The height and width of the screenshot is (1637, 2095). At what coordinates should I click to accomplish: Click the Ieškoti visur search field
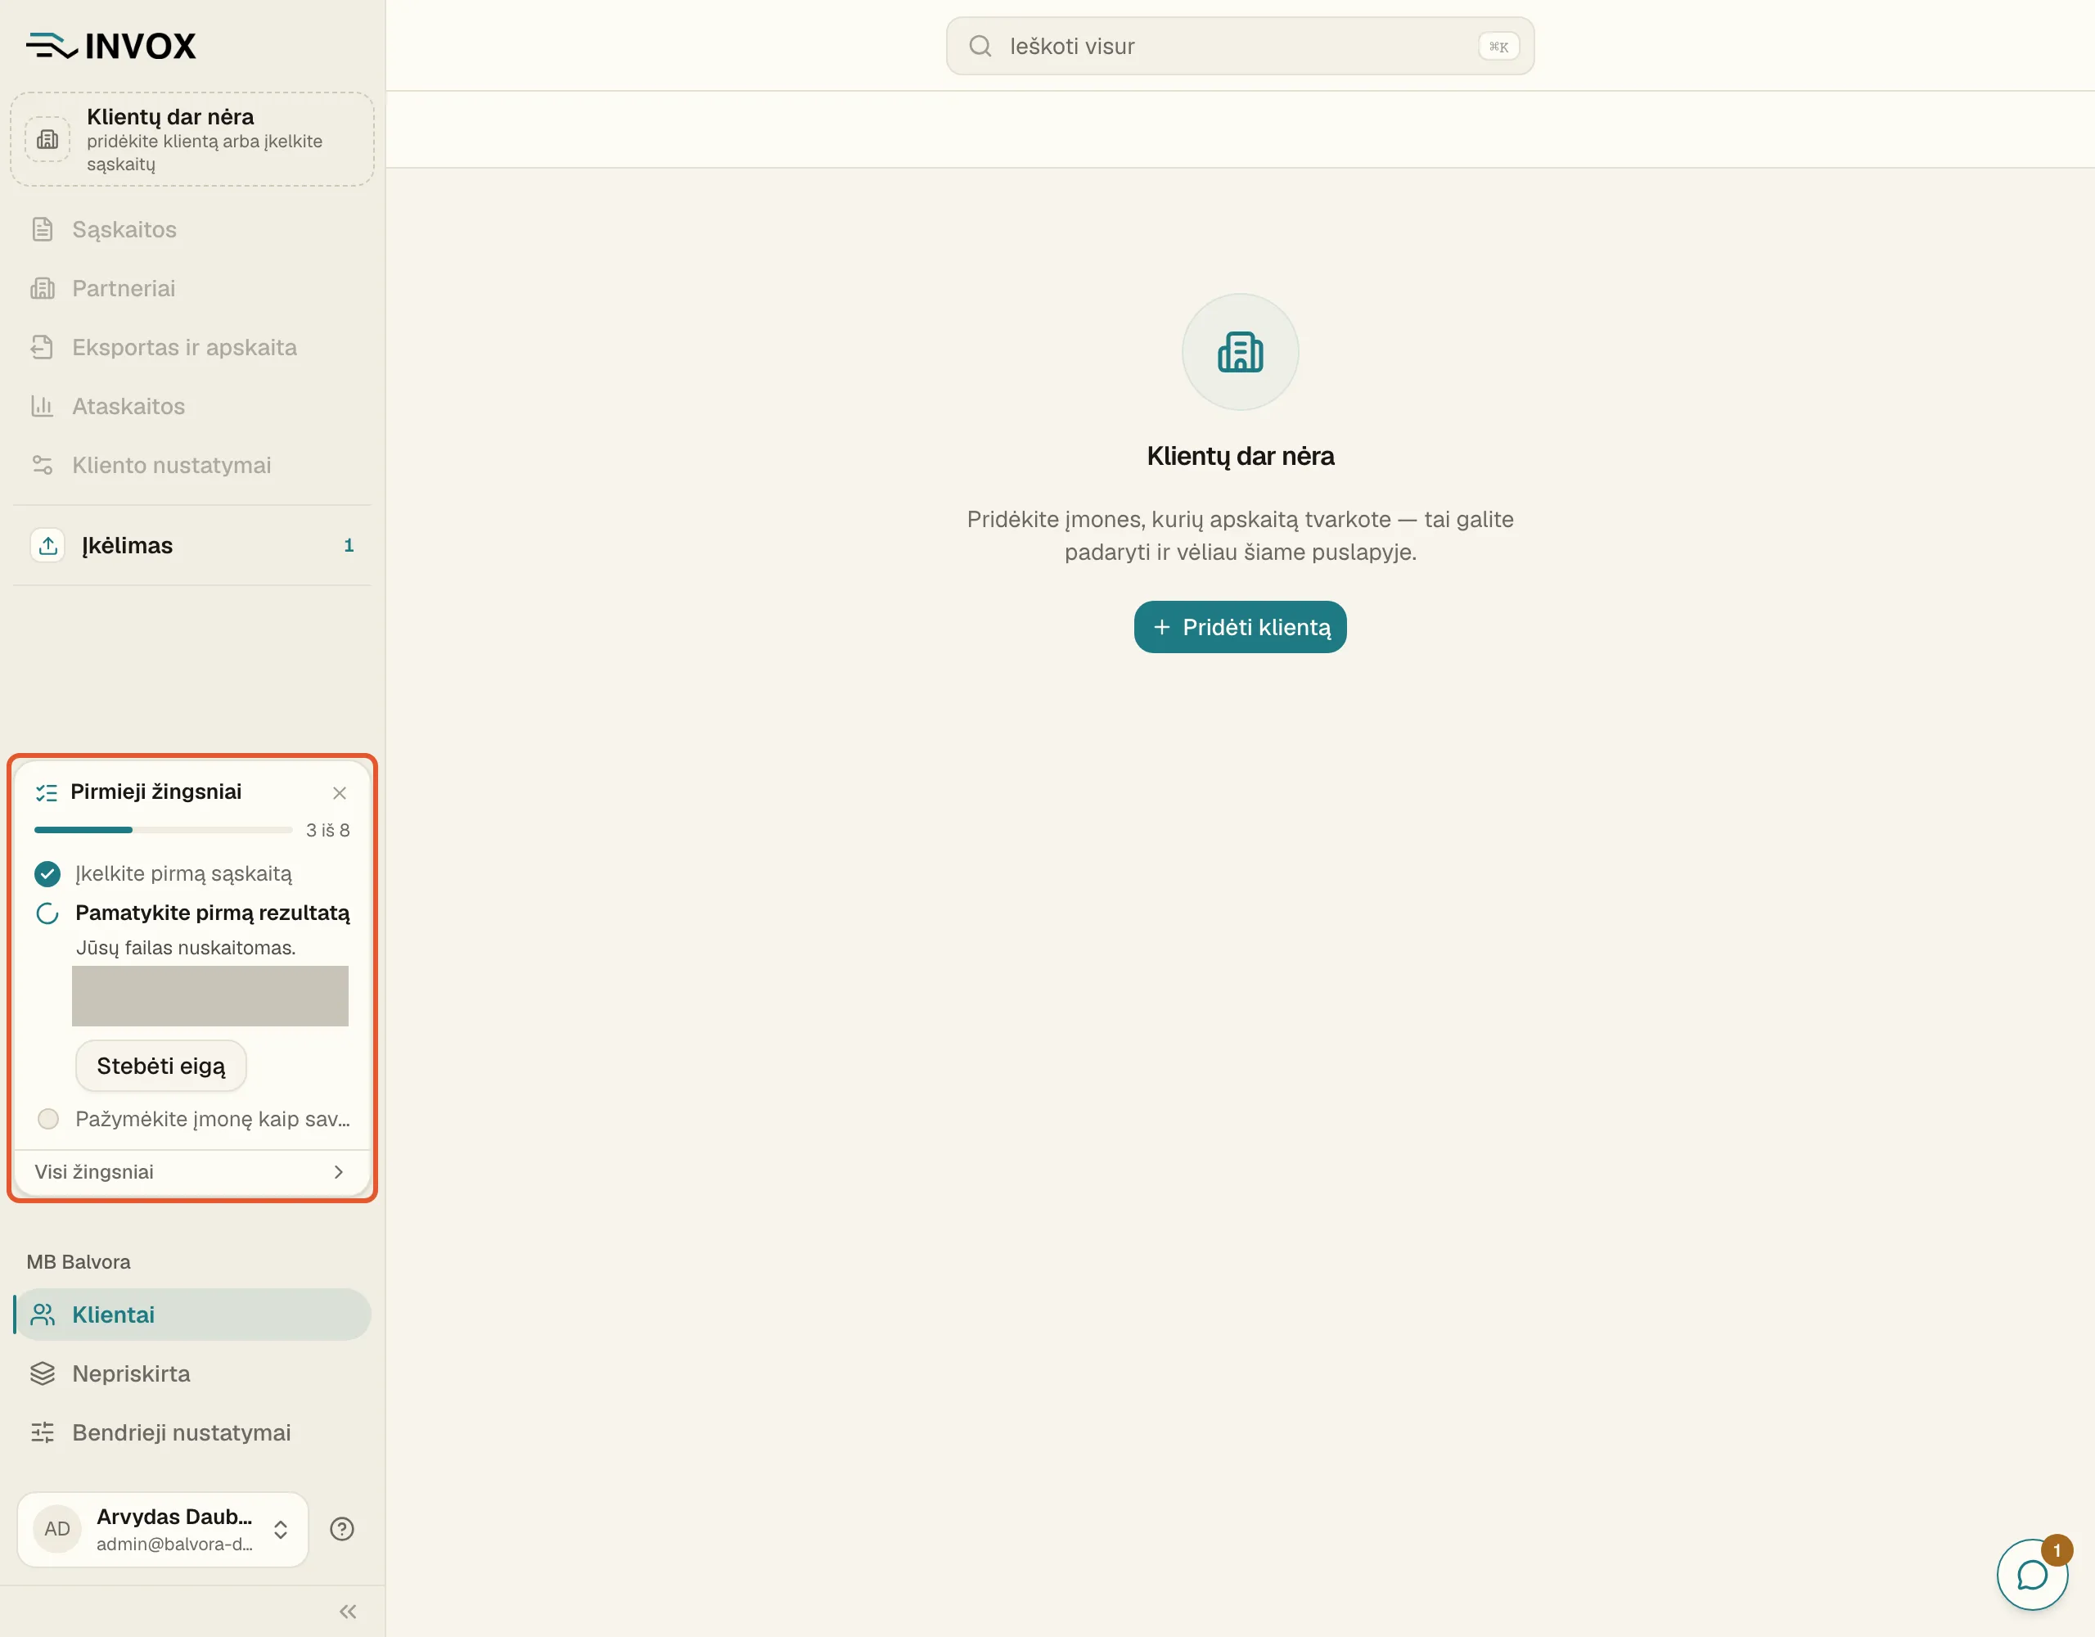1241,46
